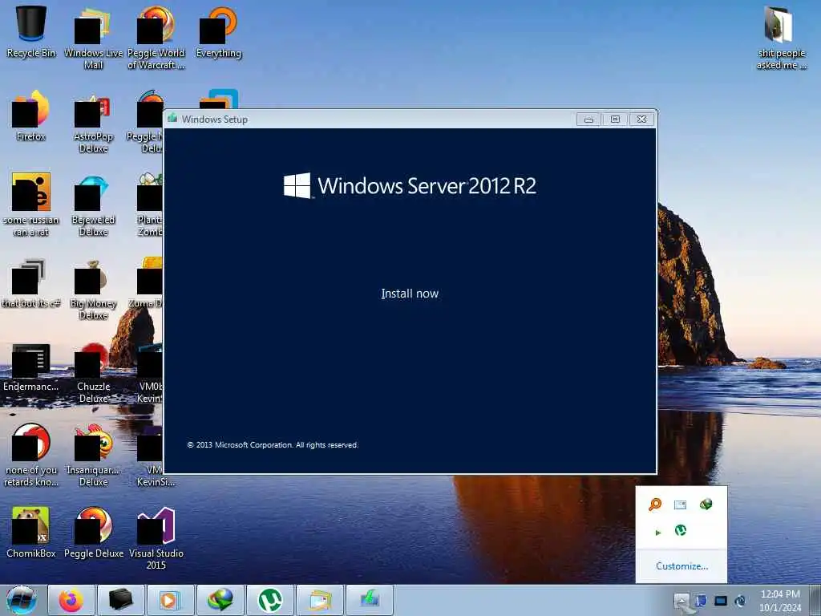821x616 pixels.
Task: Click the mail envelope icon in tray popup
Action: coord(680,505)
